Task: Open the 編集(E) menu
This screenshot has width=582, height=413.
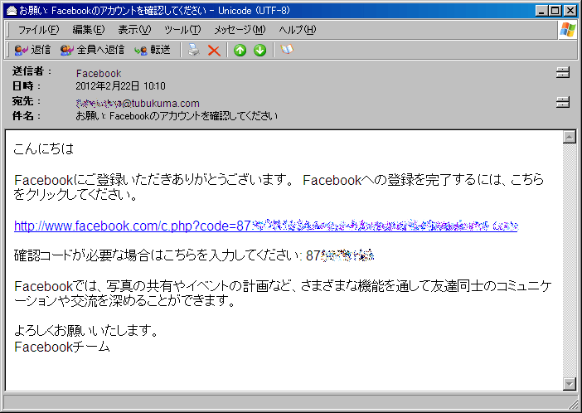Action: pyautogui.click(x=89, y=30)
